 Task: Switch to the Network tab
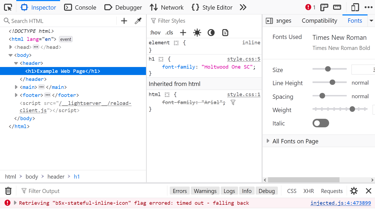click(x=167, y=7)
